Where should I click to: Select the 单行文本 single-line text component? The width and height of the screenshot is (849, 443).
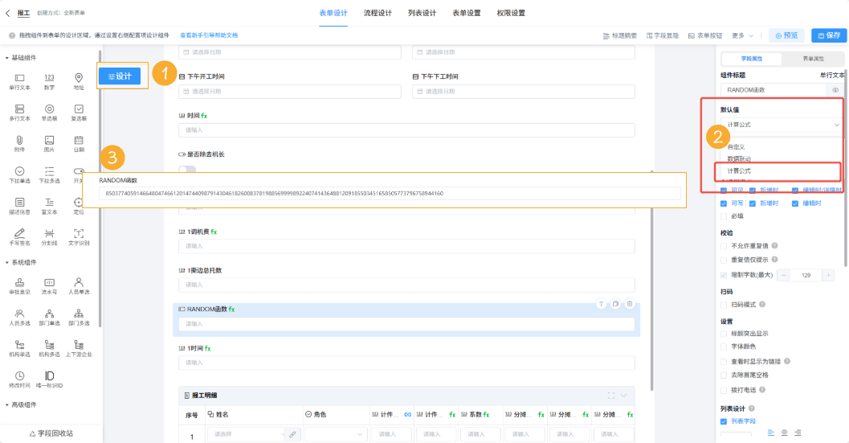pos(19,82)
